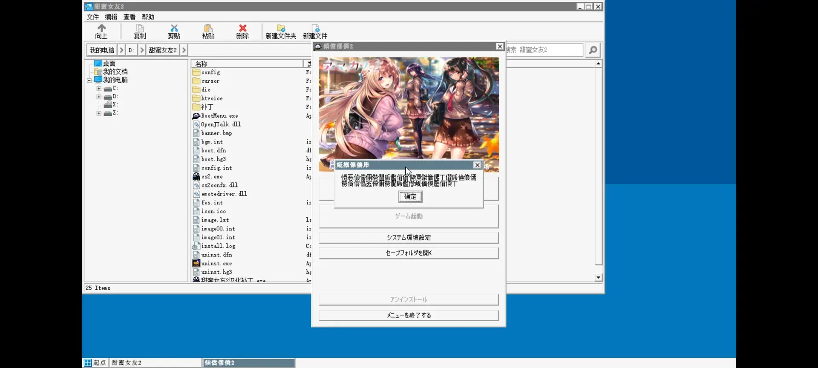Screen dimensions: 818x368
Task: Collapse the 我的电脑 tree node
Action: (x=89, y=80)
